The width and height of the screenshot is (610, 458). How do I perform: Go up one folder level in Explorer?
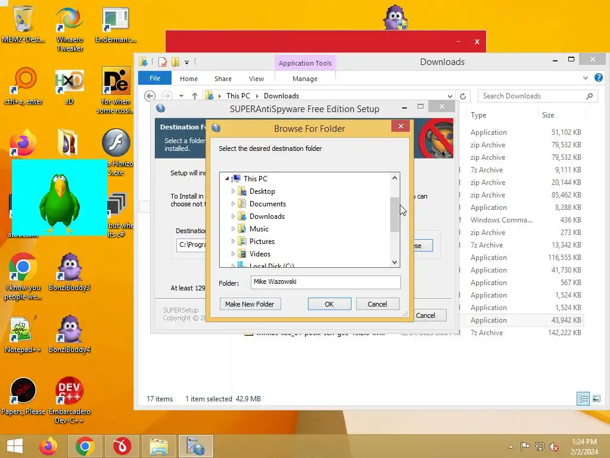195,96
